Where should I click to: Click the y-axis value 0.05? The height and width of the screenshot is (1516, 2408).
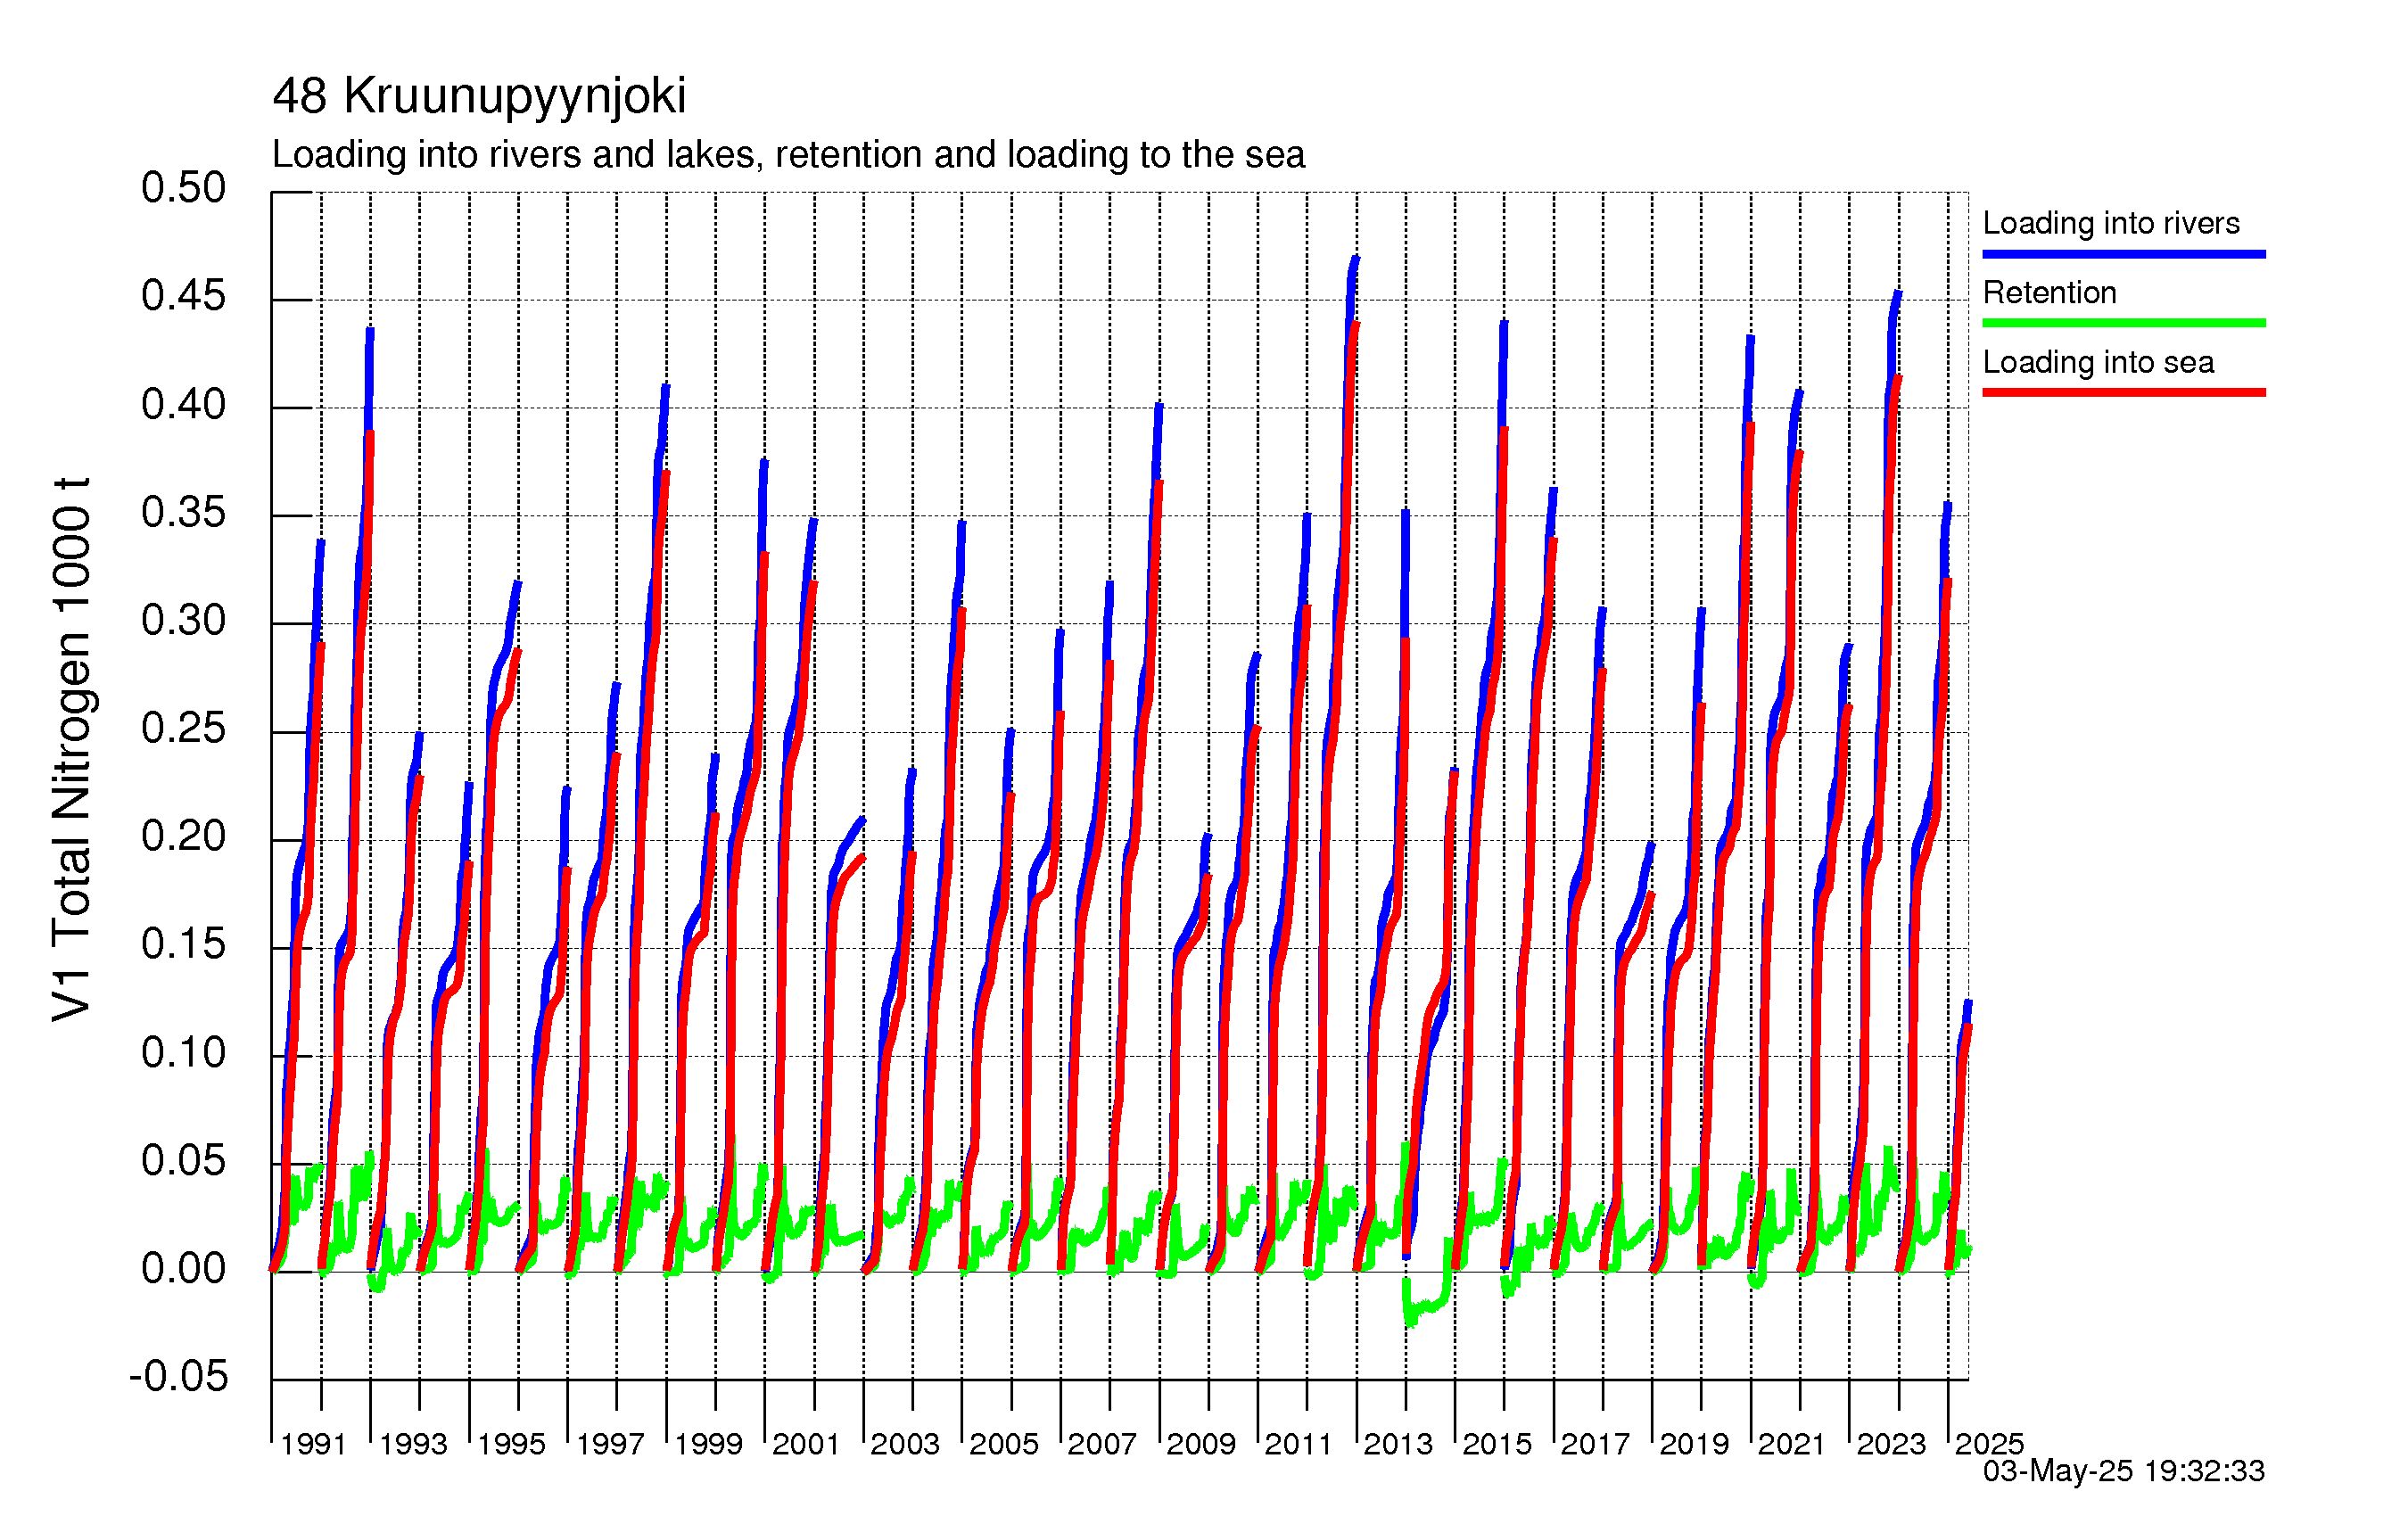click(183, 1160)
